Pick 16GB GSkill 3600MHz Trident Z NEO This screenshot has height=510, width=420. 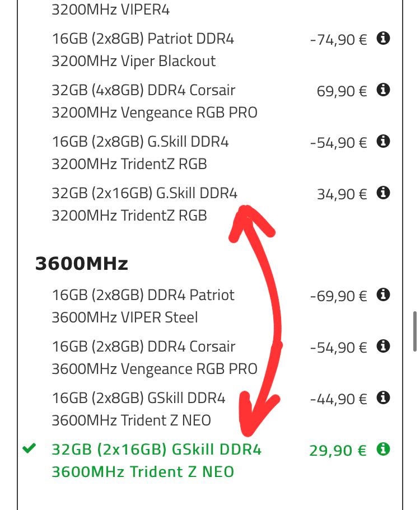[138, 409]
